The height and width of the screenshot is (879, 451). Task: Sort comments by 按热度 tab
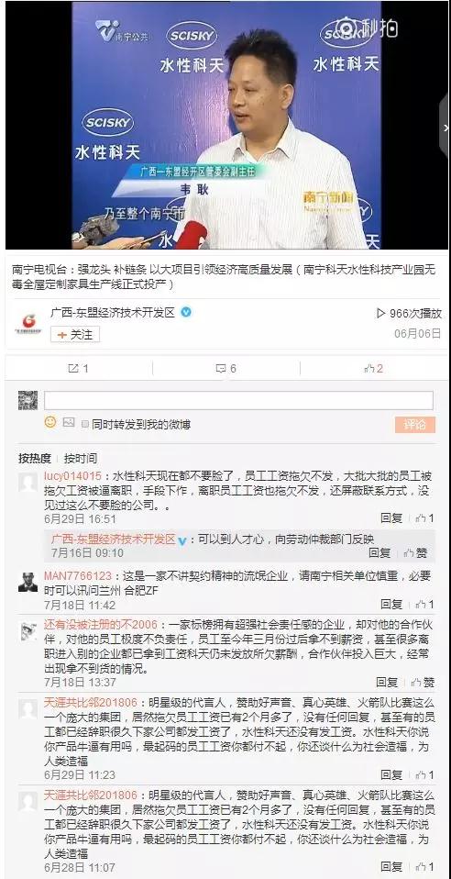[35, 458]
